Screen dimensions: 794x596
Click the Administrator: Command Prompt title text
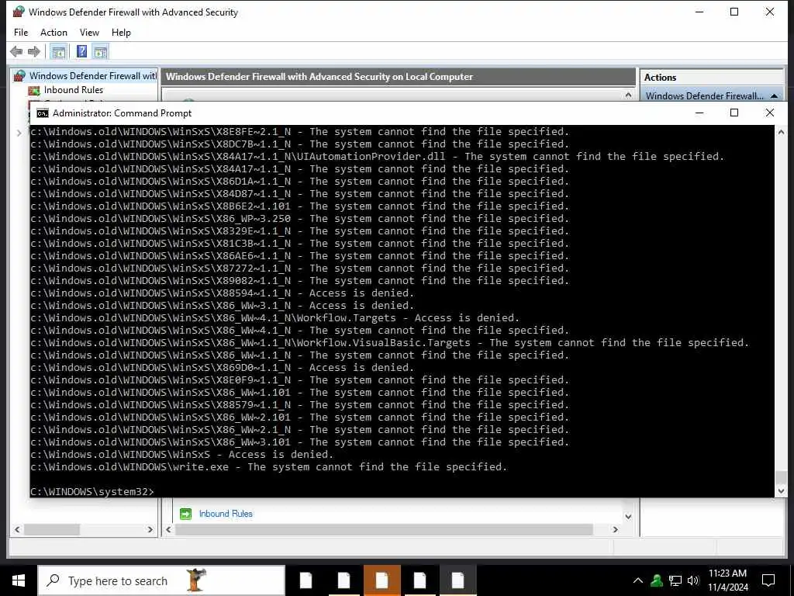(122, 113)
